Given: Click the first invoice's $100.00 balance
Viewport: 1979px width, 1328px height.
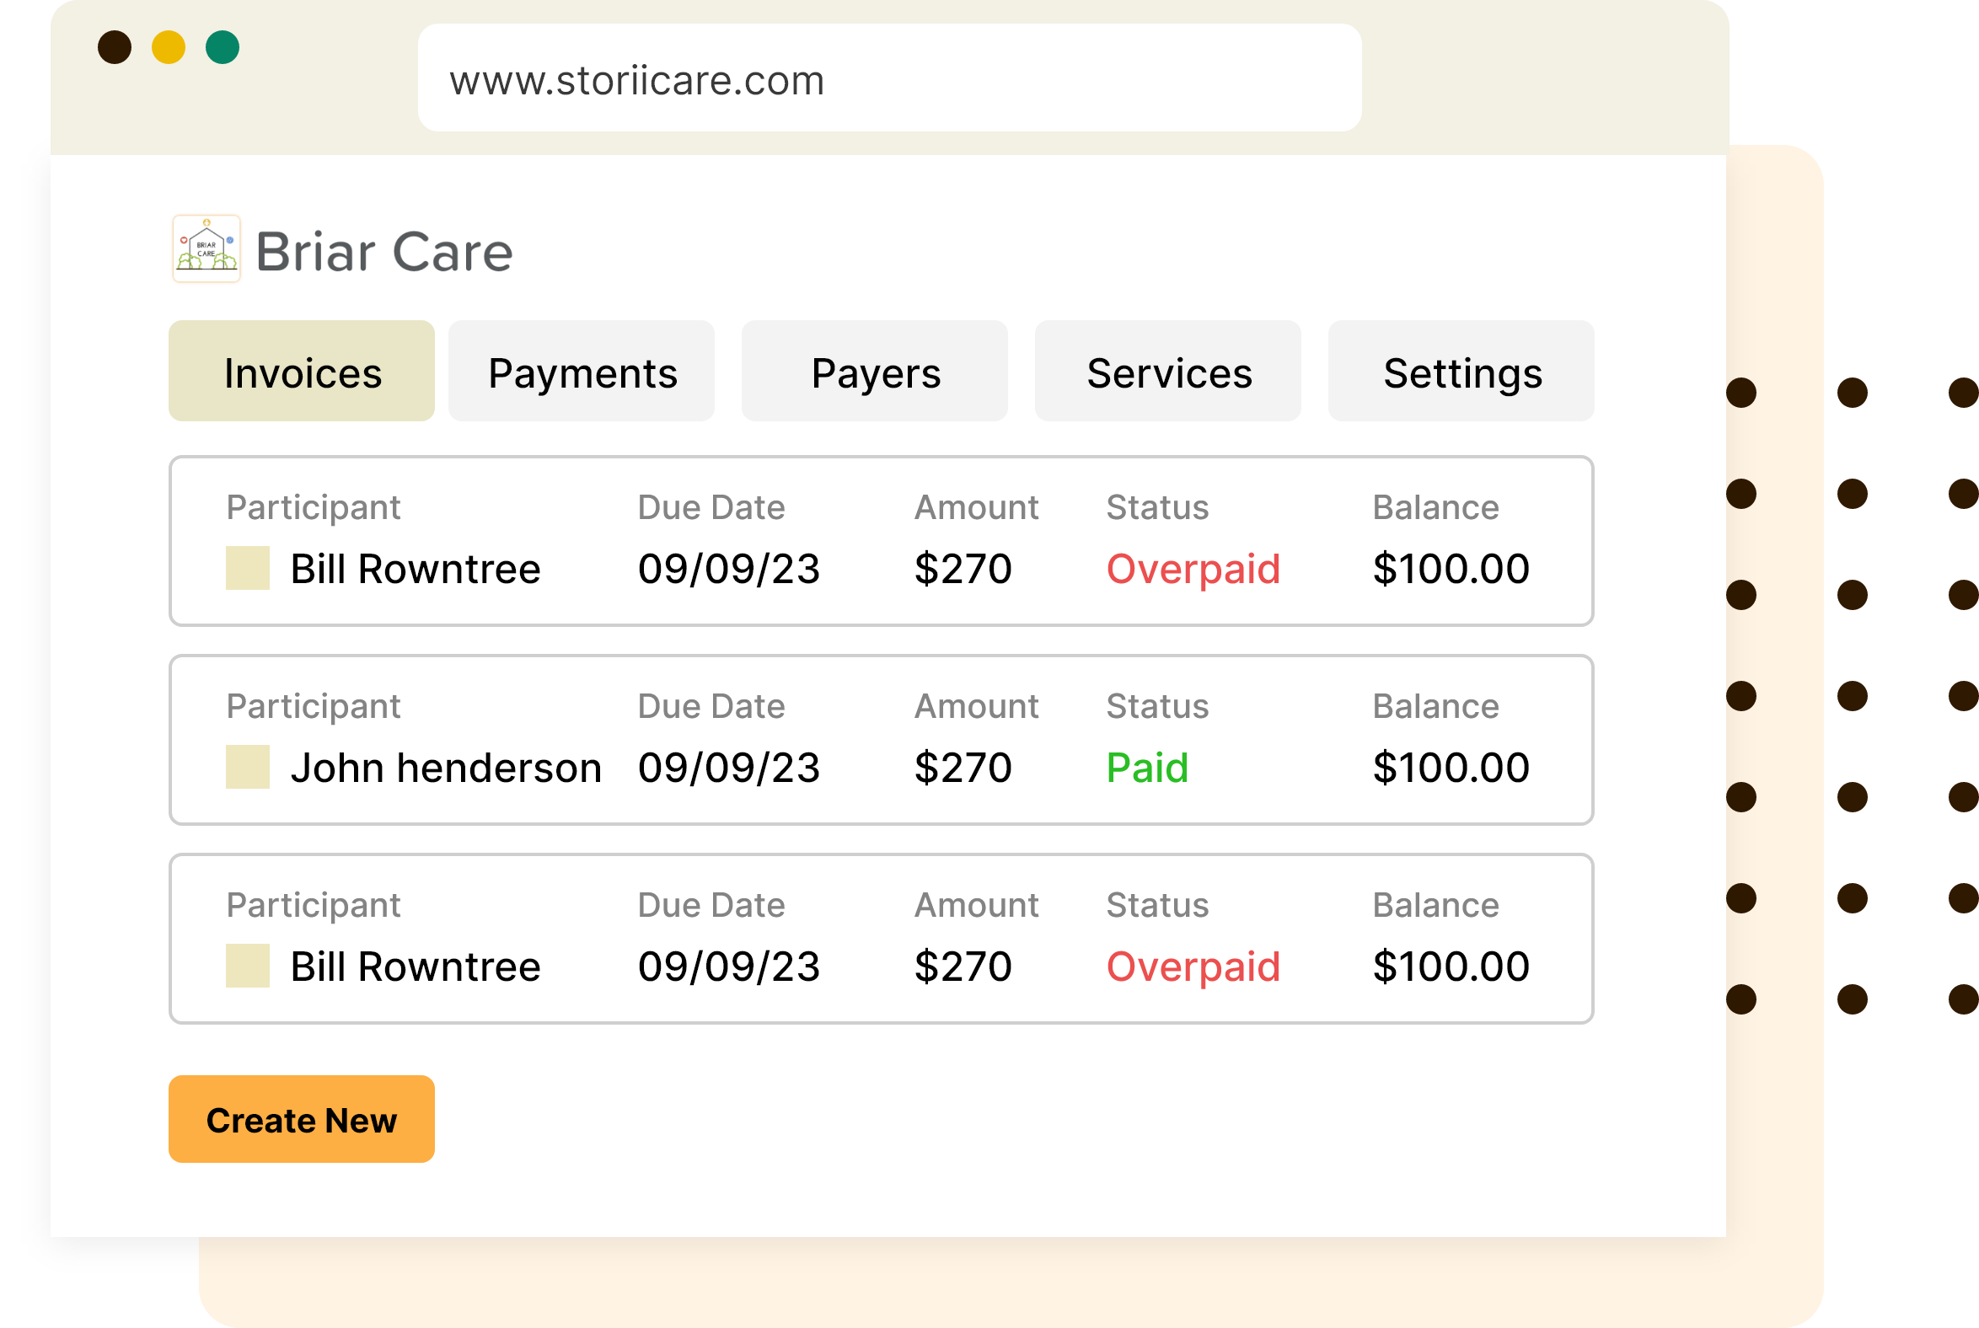Looking at the screenshot, I should [1451, 568].
